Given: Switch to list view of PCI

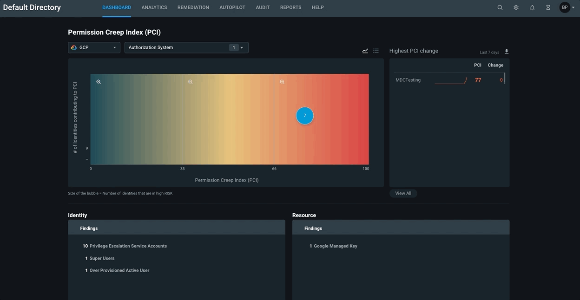Looking at the screenshot, I should 376,51.
